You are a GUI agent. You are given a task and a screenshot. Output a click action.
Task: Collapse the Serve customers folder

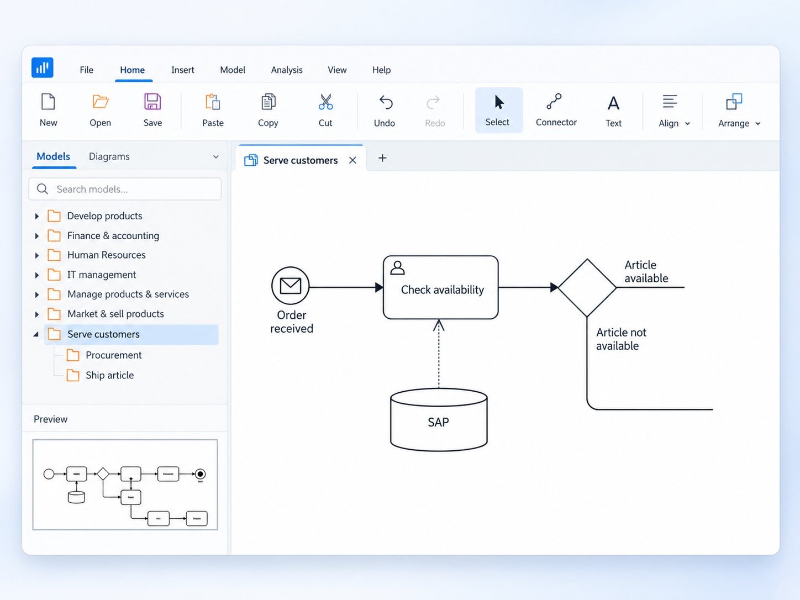coord(36,334)
